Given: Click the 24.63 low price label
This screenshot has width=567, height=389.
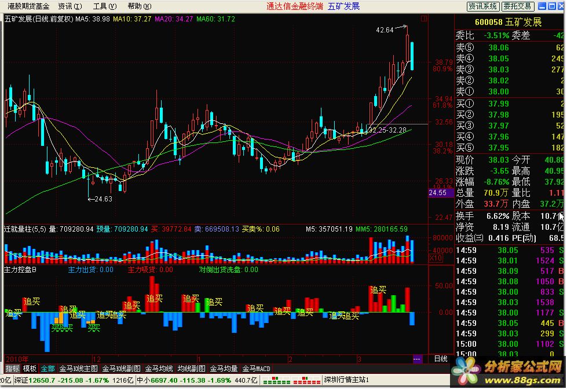Looking at the screenshot, I should pyautogui.click(x=104, y=199).
